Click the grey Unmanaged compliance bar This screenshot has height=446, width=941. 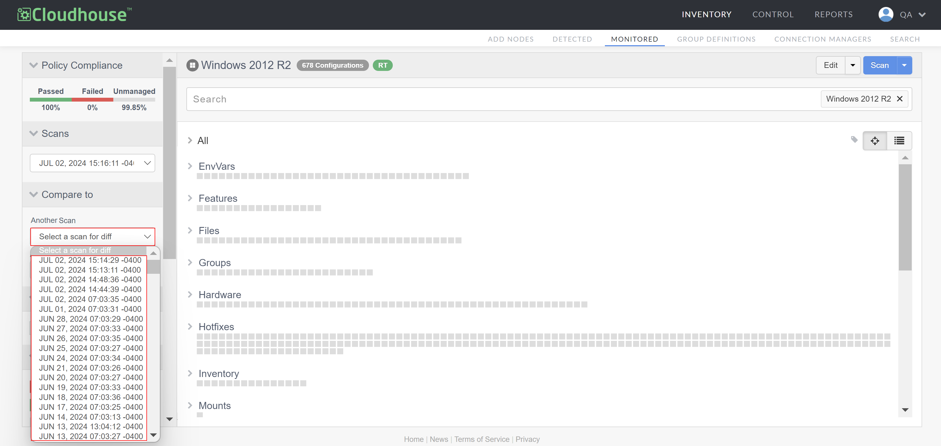pos(134,100)
